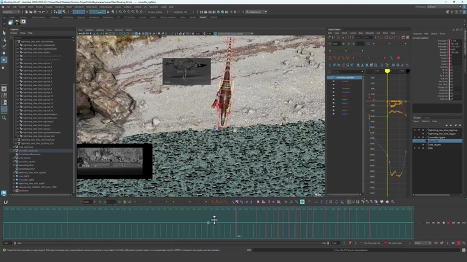Click No Live Surface field
The height and width of the screenshot is (262, 467).
tap(155, 12)
